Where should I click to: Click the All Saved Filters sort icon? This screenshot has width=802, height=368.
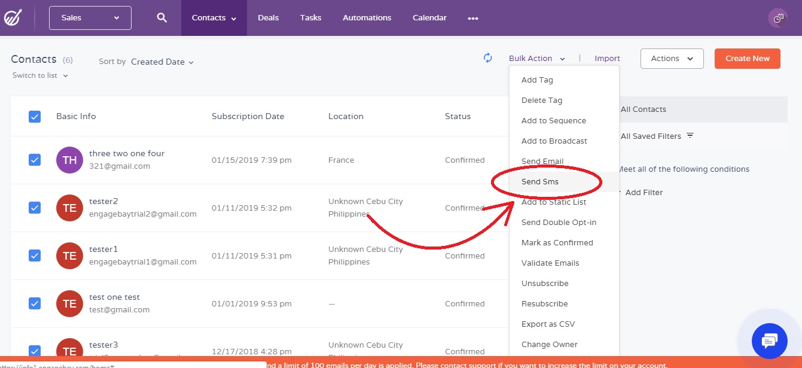click(x=690, y=136)
